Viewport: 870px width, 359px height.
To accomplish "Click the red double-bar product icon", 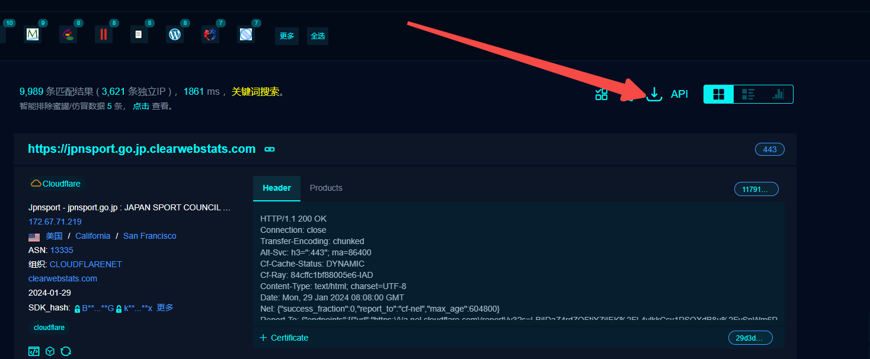I will 104,35.
